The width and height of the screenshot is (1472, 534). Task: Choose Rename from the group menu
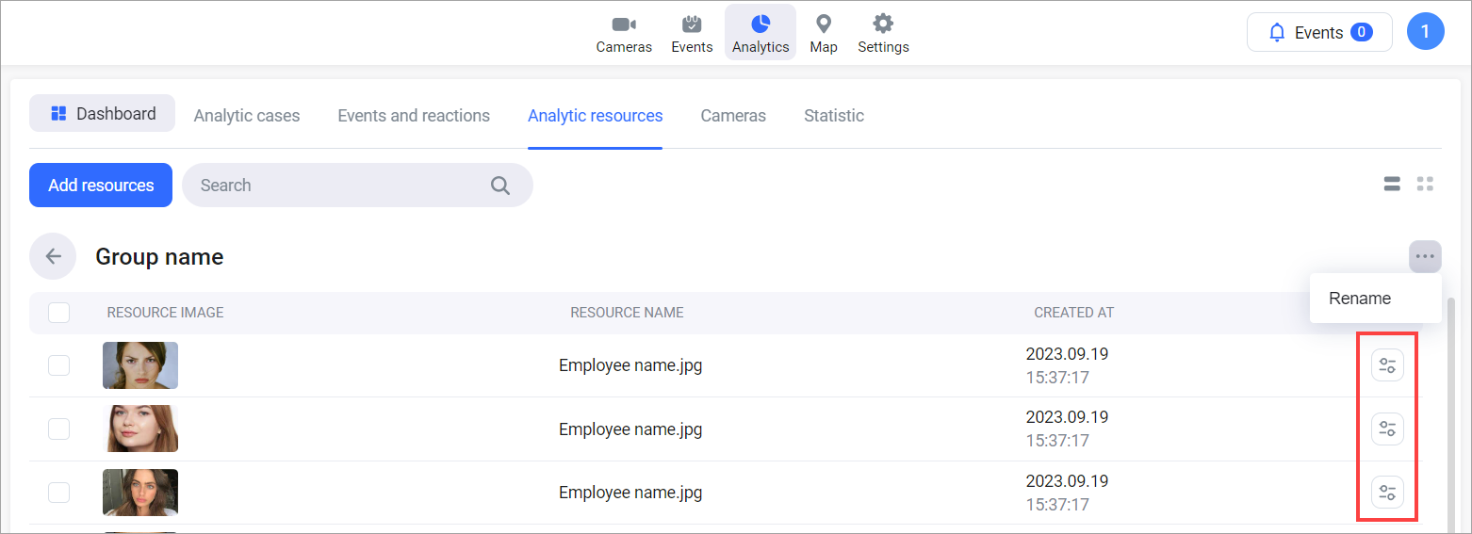point(1360,299)
